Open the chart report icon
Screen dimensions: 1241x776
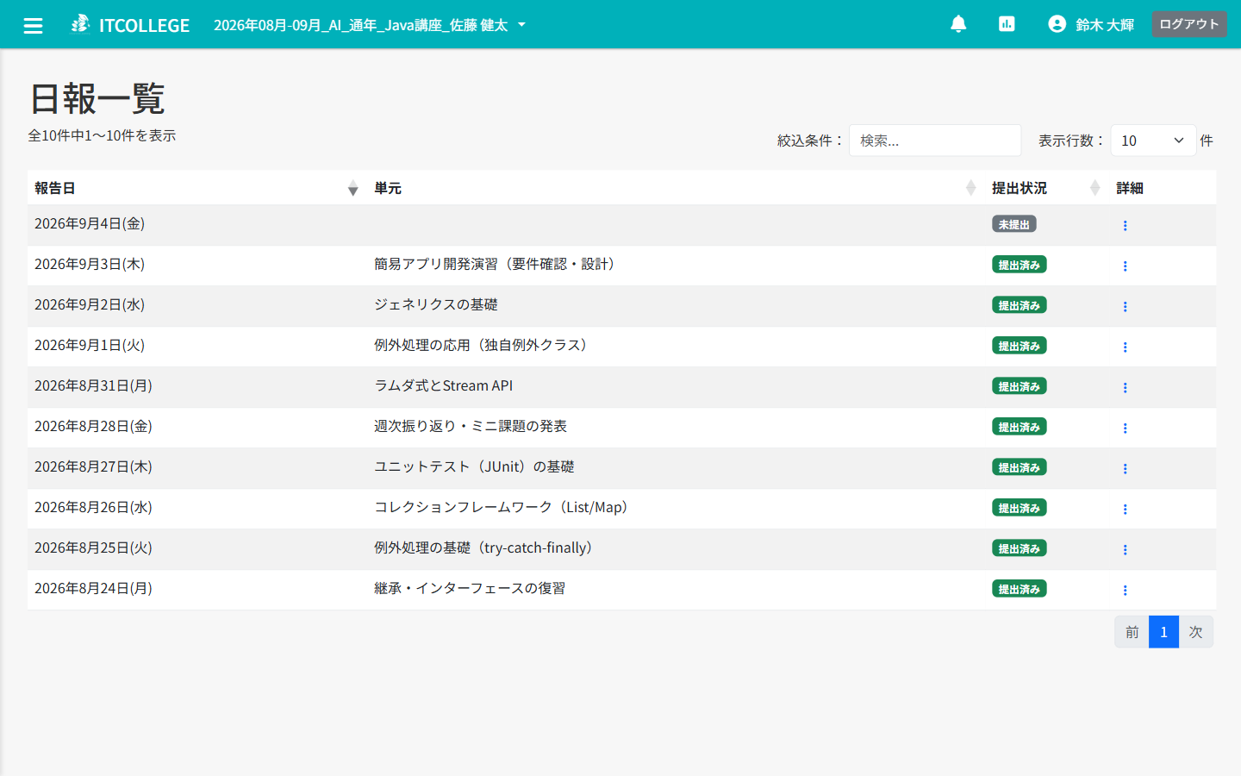pyautogui.click(x=1007, y=24)
